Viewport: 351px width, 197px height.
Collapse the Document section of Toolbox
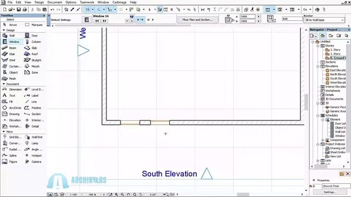point(4,84)
